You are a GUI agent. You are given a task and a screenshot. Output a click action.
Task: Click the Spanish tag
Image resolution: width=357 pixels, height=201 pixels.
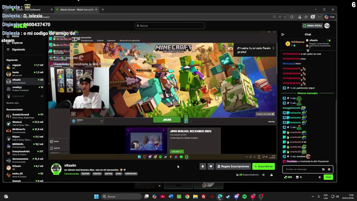tap(85, 174)
